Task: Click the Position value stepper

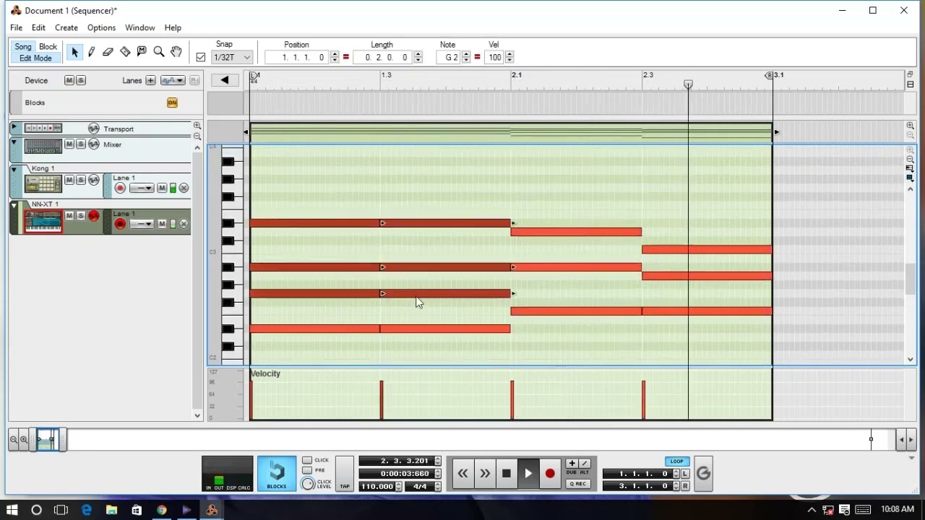Action: [x=335, y=57]
